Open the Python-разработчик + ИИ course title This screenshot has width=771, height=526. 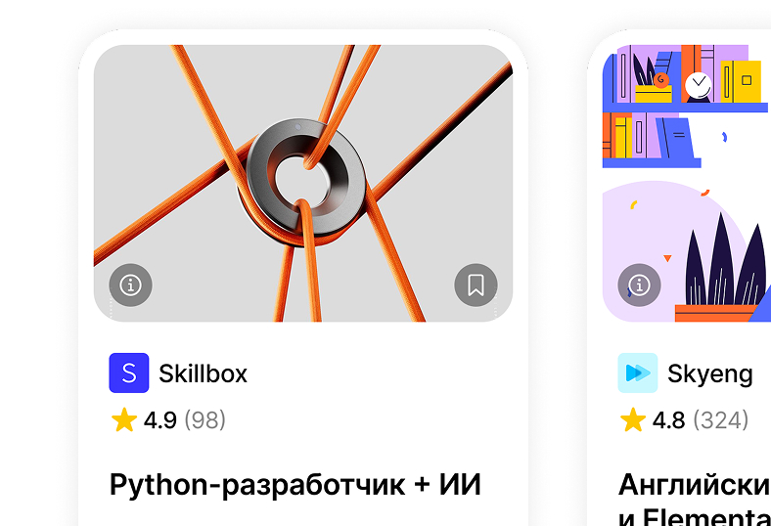(295, 485)
